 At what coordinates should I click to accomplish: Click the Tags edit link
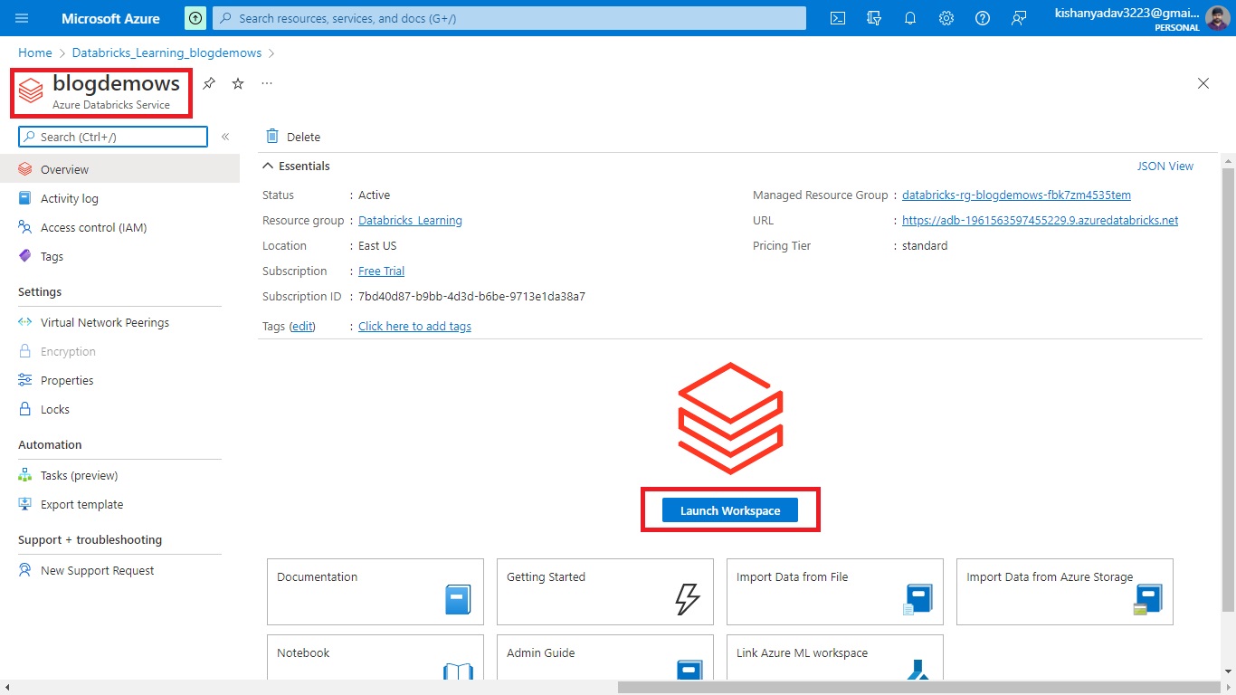coord(302,326)
